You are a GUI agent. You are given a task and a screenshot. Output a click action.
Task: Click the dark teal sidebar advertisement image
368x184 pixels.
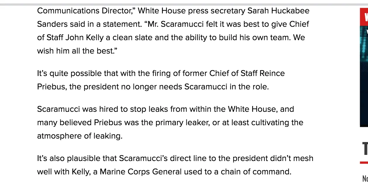pos(364,76)
